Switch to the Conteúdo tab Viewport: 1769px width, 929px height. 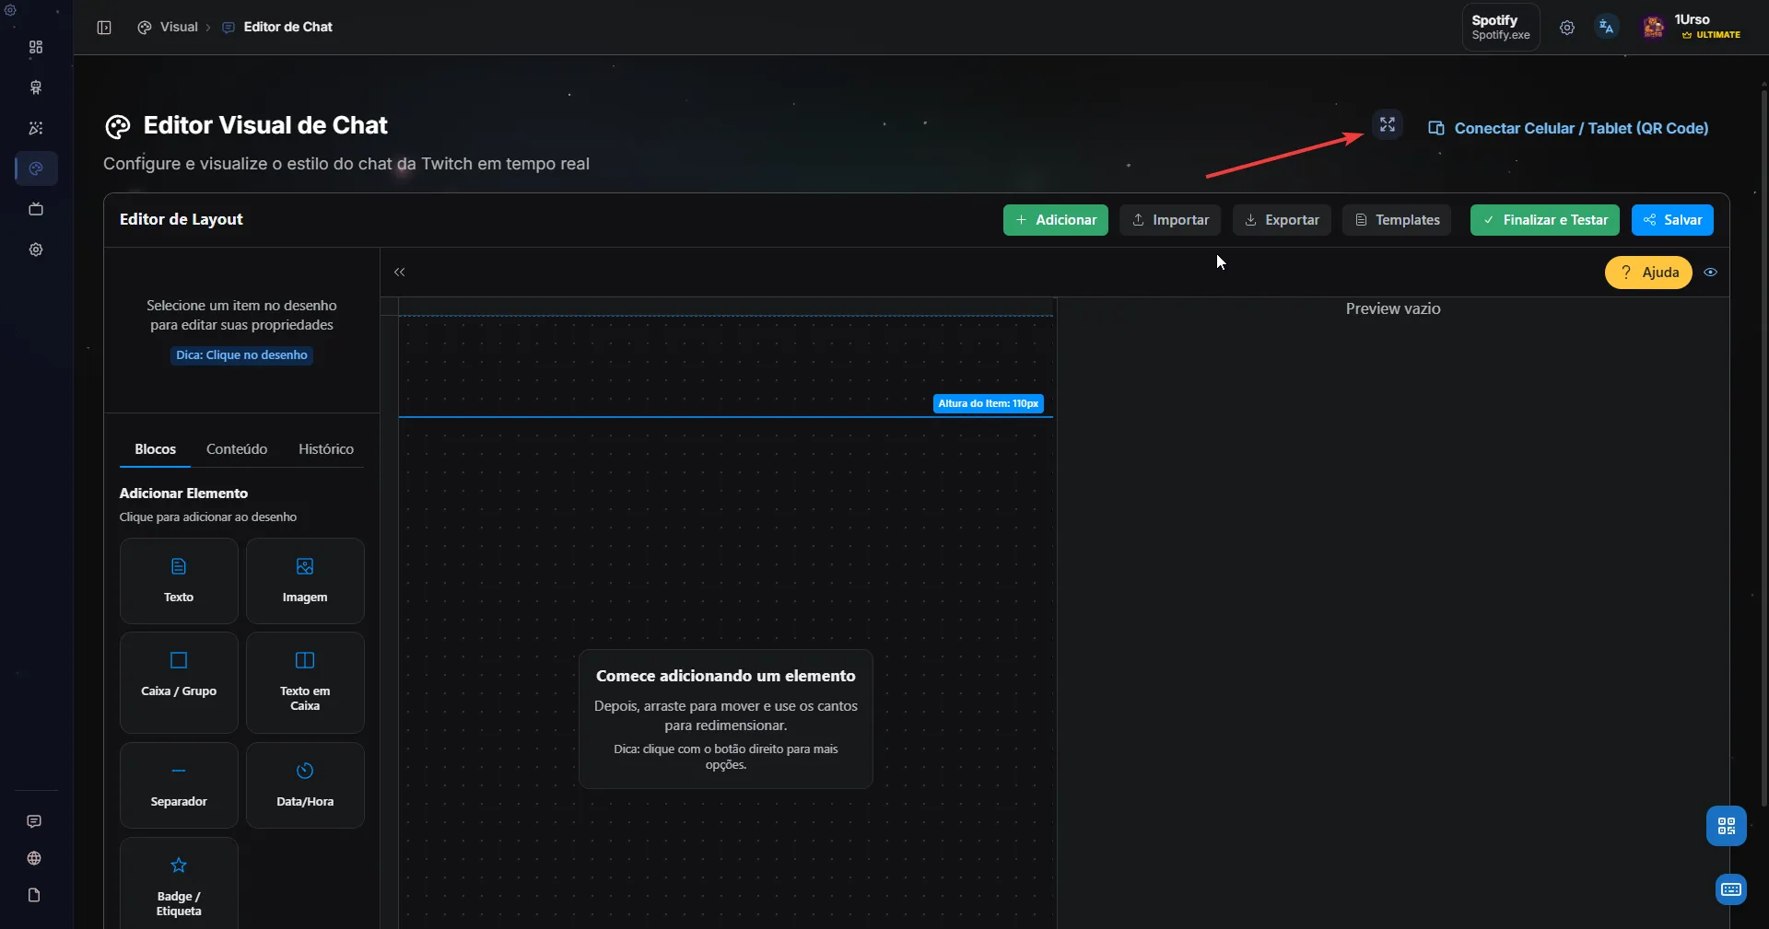236,449
